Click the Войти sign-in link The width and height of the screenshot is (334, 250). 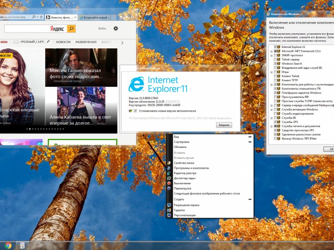tap(102, 28)
